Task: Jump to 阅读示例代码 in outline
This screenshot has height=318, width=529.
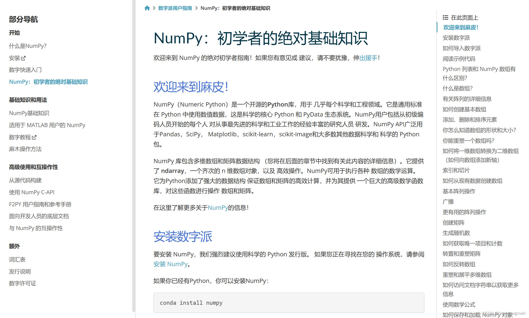Action: click(x=459, y=59)
